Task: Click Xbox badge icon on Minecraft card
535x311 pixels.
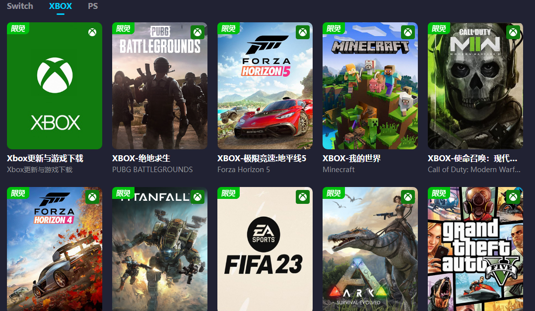Action: point(408,32)
